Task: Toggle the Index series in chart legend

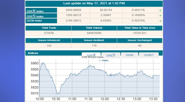Action: pyautogui.click(x=103, y=60)
